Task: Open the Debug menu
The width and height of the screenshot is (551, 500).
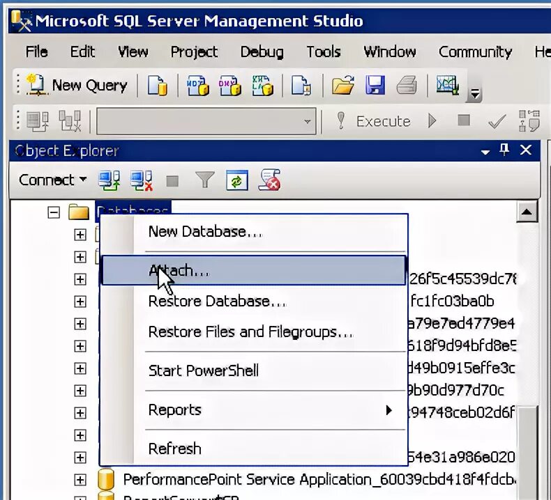Action: [x=262, y=52]
